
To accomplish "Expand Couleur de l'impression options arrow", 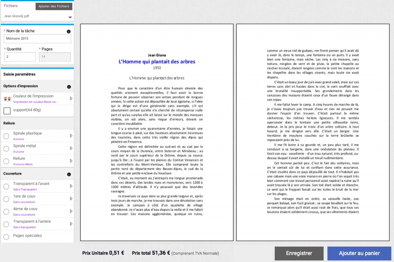I will pyautogui.click(x=71, y=98).
